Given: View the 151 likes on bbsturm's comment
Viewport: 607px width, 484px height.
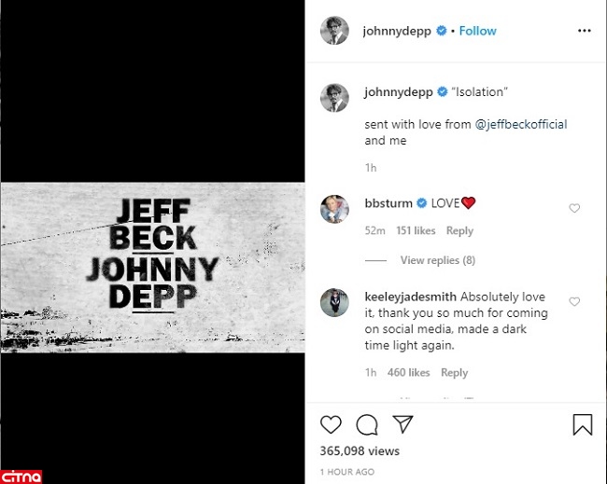Looking at the screenshot, I should point(416,231).
